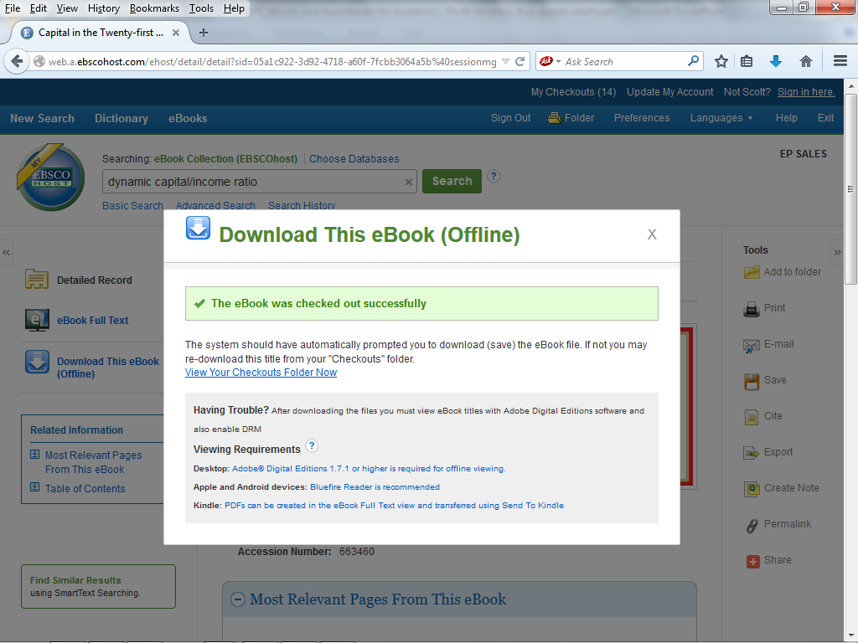Open the Downloads arrow icon
The width and height of the screenshot is (858, 643).
pyautogui.click(x=775, y=61)
